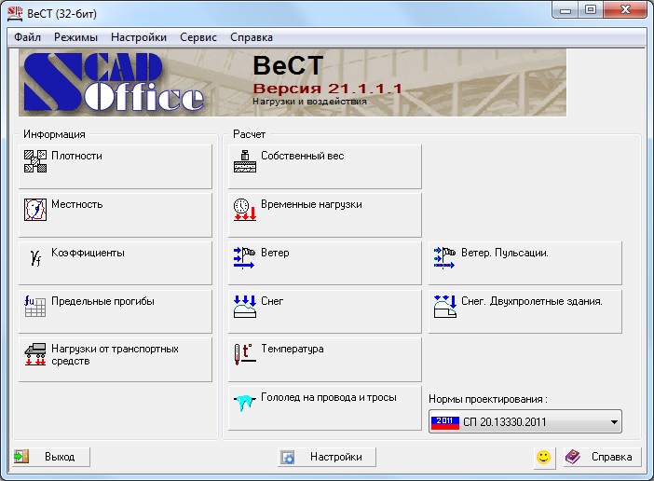This screenshot has height=481, width=654.
Task: Click the Плотности hatched materials icon
Action: point(35,161)
